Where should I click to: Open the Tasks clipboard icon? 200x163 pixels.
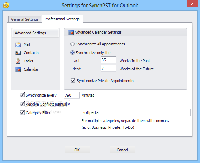coord(18,61)
